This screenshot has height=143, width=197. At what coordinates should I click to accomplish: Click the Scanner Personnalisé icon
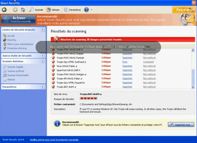tap(5, 75)
